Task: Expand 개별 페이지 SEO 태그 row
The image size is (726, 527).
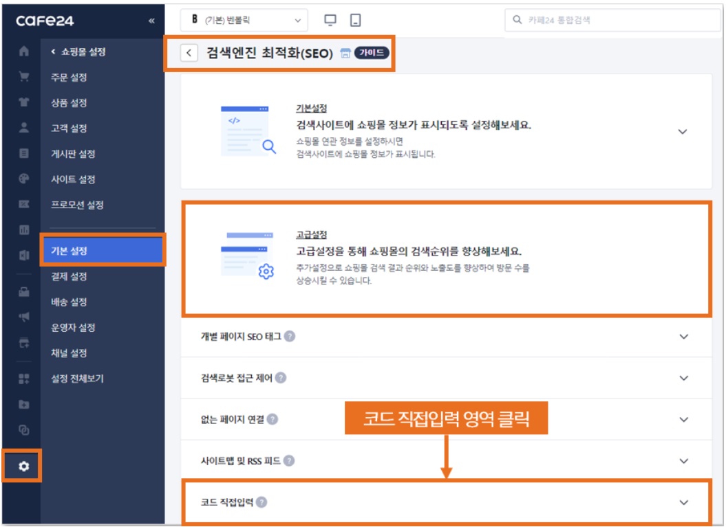Action: pyautogui.click(x=684, y=337)
